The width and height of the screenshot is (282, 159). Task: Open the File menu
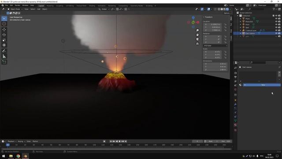point(7,5)
